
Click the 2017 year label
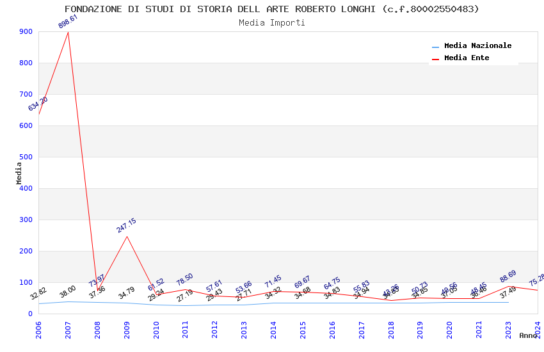(x=362, y=330)
